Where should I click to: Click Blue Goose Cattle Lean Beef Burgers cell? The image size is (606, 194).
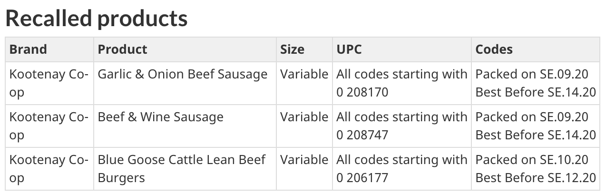[x=185, y=169]
